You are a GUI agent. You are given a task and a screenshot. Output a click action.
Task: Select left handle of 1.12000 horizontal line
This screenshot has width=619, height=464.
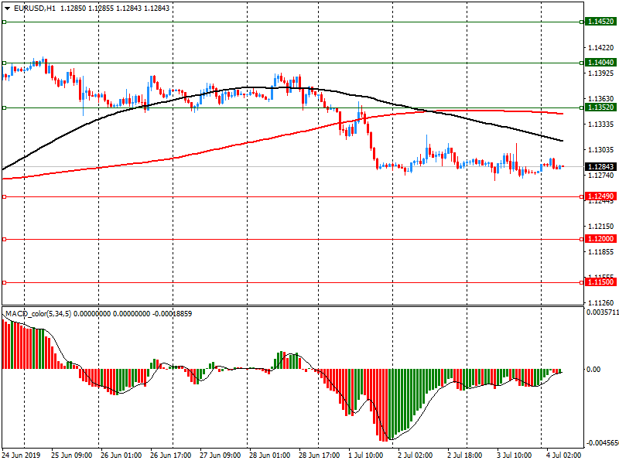[5, 239]
